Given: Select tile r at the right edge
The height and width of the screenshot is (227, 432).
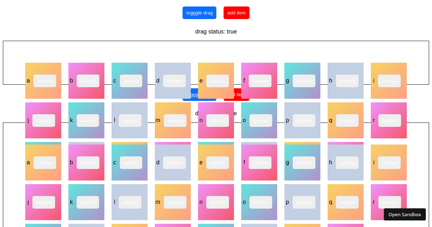Looking at the screenshot, I should pyautogui.click(x=374, y=120).
